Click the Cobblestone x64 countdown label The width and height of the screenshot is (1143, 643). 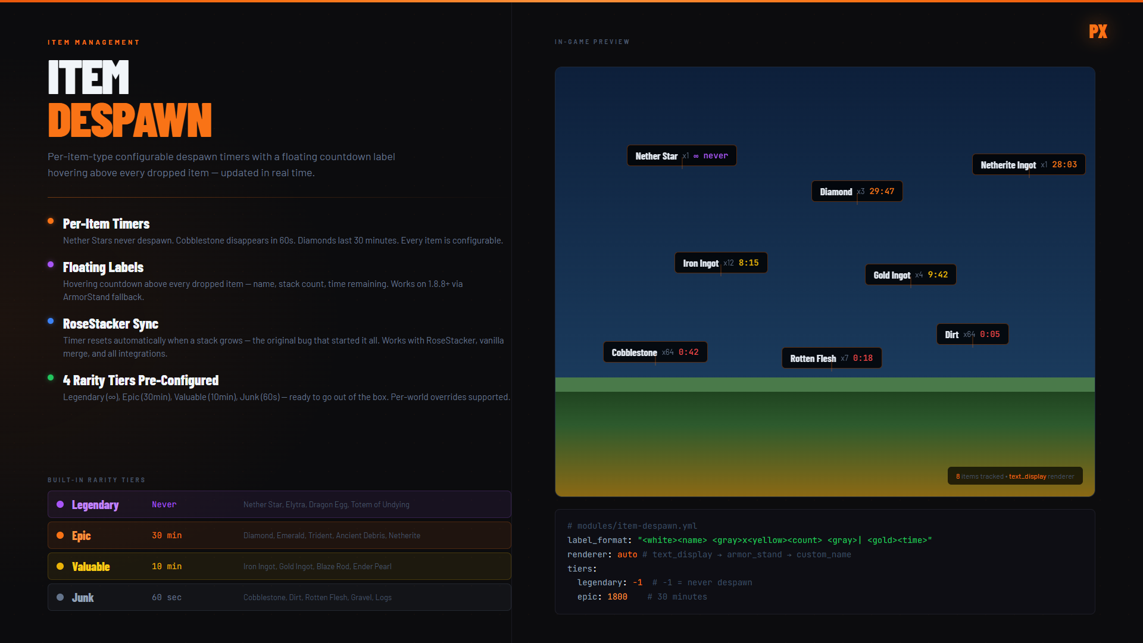[655, 352]
